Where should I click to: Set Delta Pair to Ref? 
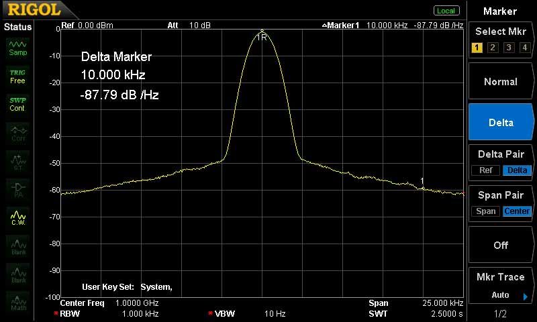pos(485,170)
